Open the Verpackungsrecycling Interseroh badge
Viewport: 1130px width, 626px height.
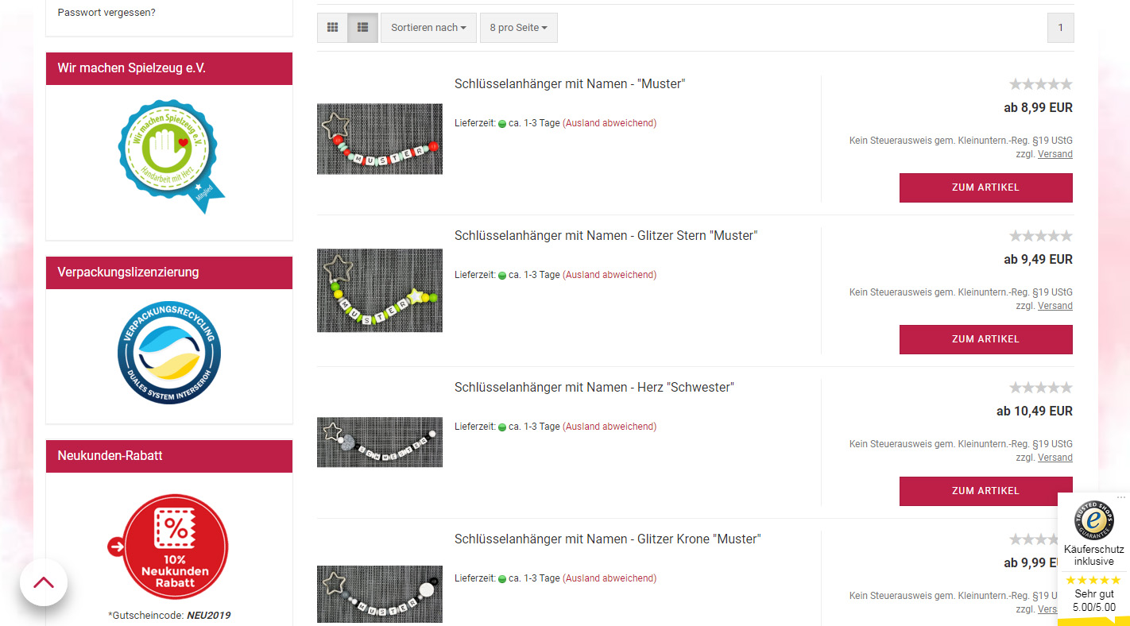[x=169, y=352]
